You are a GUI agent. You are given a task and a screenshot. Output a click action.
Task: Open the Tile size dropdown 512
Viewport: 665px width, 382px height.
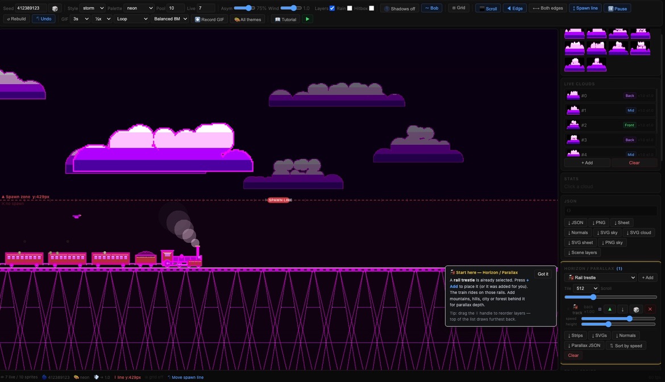585,288
